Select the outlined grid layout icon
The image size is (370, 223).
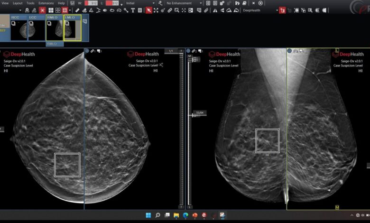point(58,10)
